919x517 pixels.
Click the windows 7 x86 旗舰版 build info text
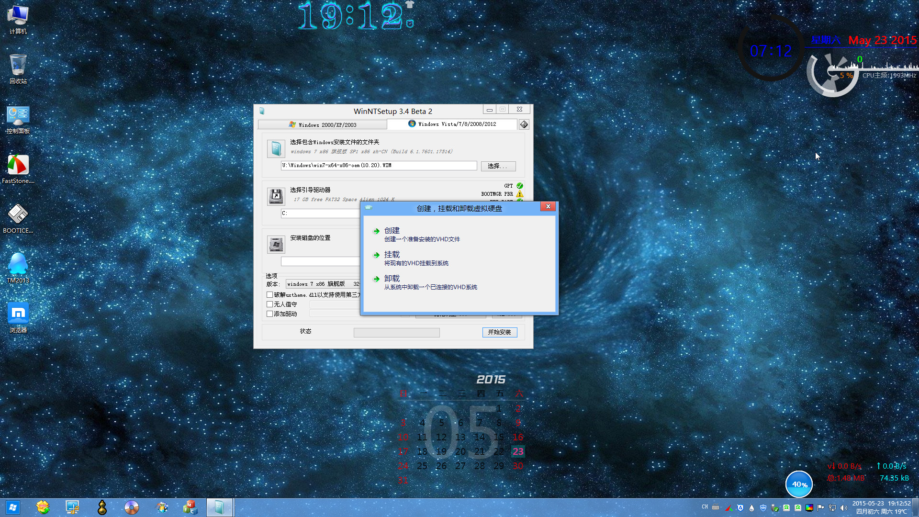(371, 152)
